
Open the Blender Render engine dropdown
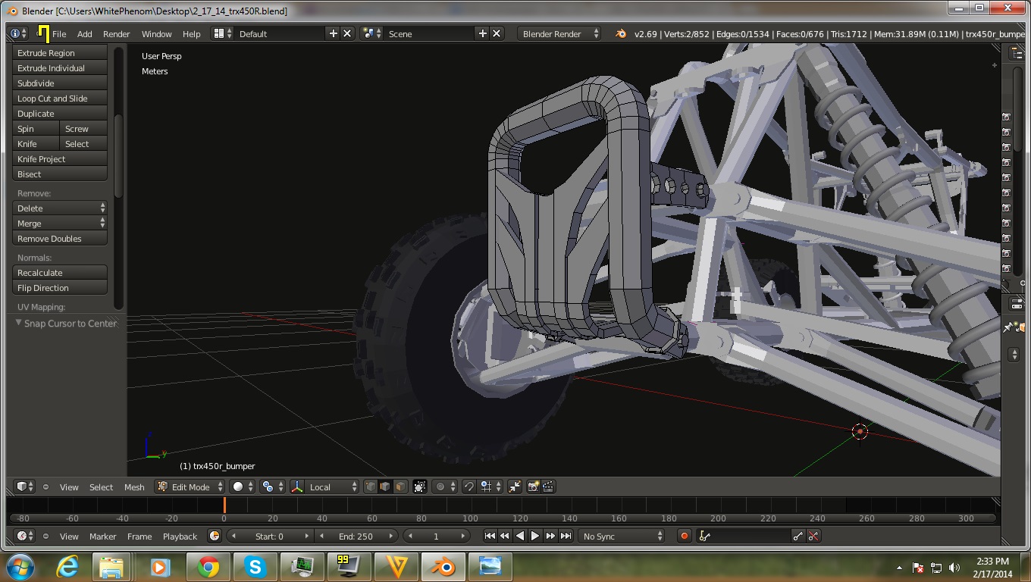(x=559, y=33)
